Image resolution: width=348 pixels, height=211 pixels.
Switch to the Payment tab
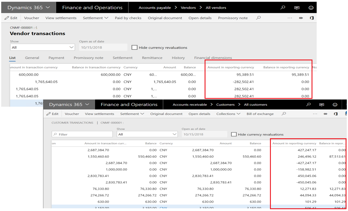tap(56, 58)
